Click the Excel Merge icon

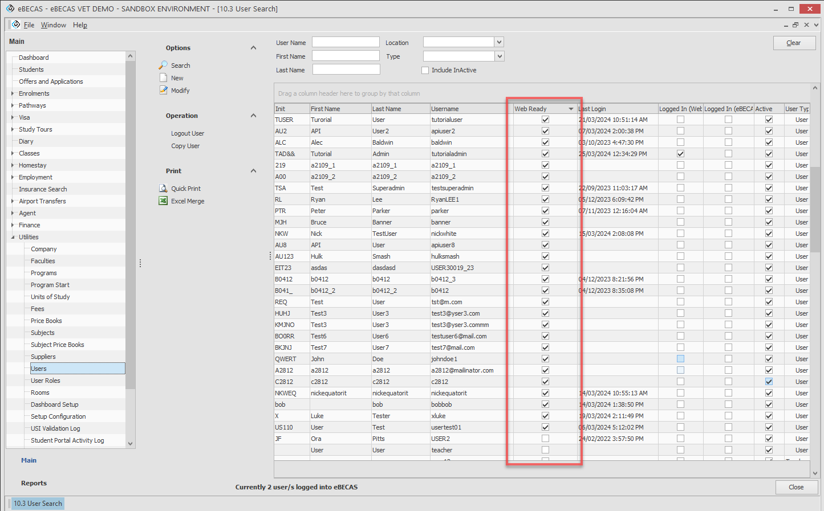163,201
